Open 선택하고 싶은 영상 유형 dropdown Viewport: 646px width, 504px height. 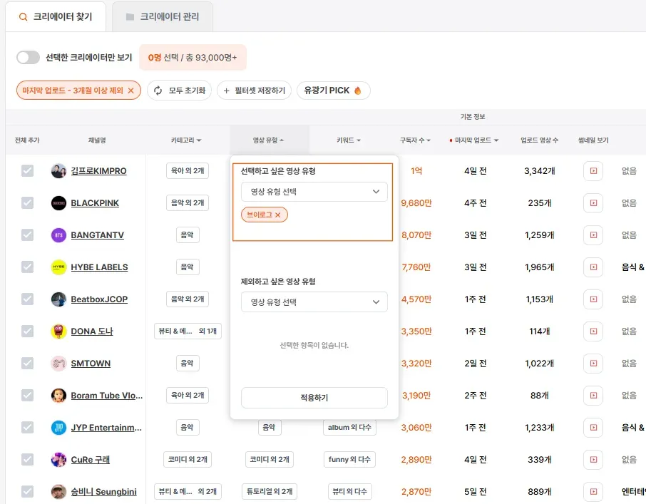click(x=314, y=192)
